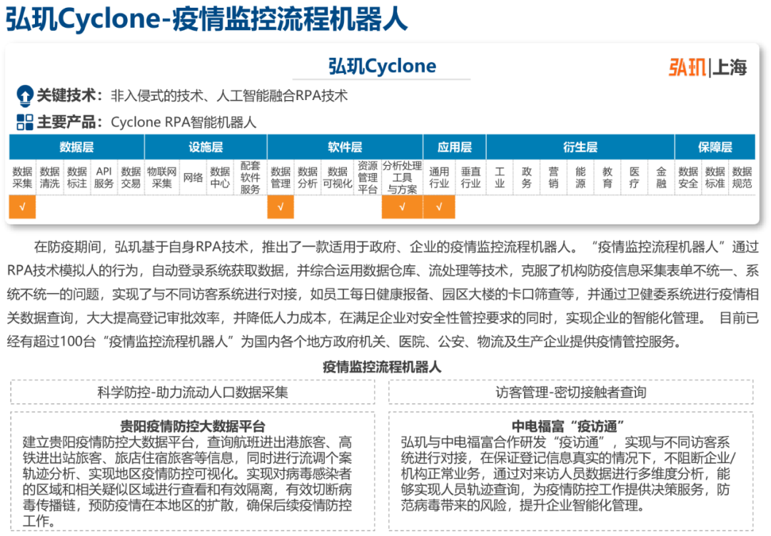Click the paragraph starting 在防疫期间

tap(383, 294)
